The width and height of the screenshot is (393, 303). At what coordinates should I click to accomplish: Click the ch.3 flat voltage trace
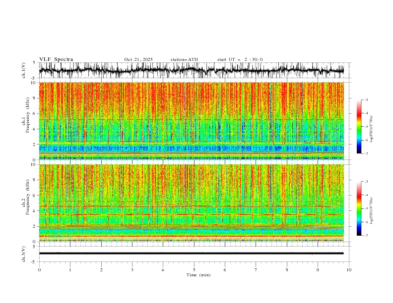(x=191, y=253)
